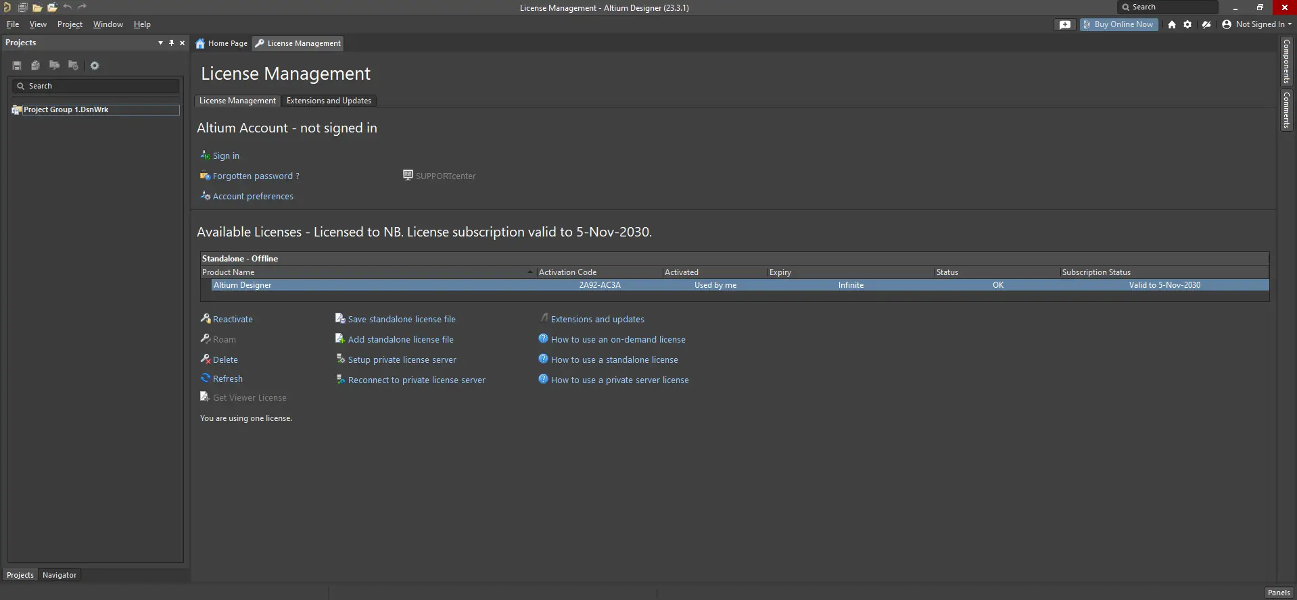Click the add comment speech bubble icon
The width and height of the screenshot is (1297, 600).
coord(1065,24)
